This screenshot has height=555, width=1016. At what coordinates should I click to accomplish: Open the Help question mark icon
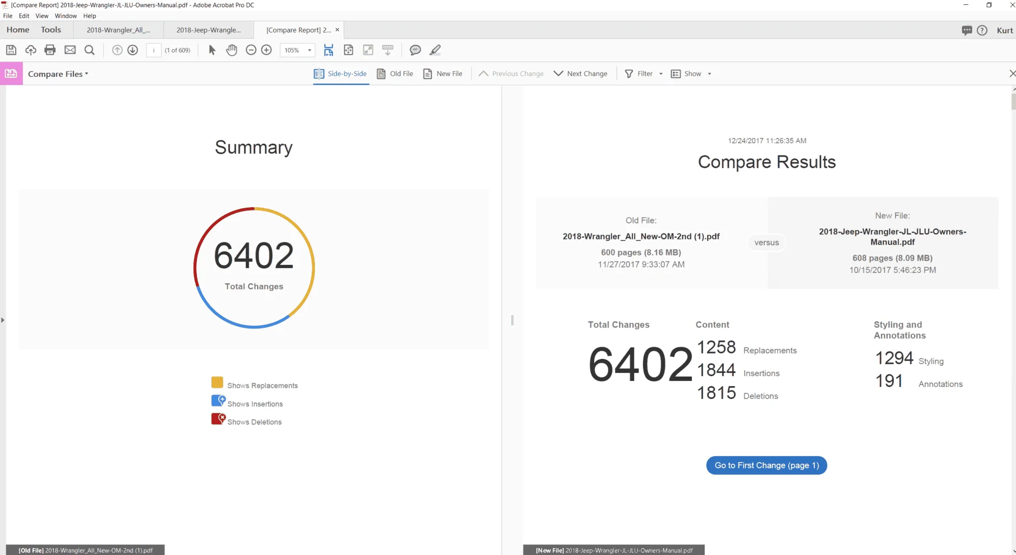982,30
